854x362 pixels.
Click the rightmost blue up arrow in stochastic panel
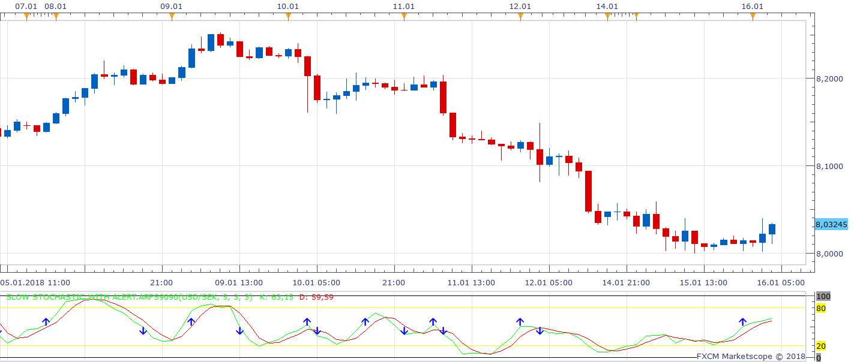[x=743, y=322]
